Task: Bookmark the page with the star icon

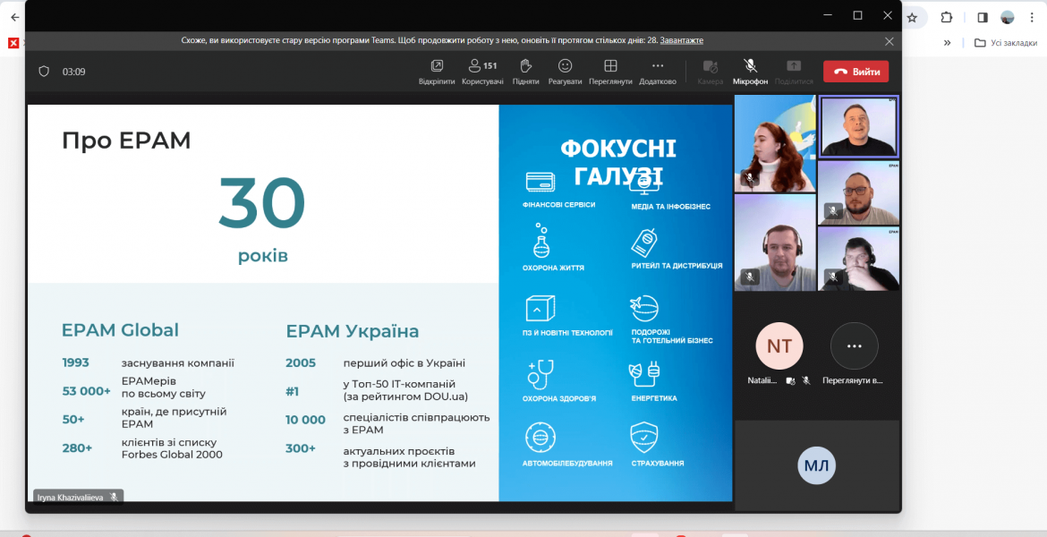Action: click(912, 18)
